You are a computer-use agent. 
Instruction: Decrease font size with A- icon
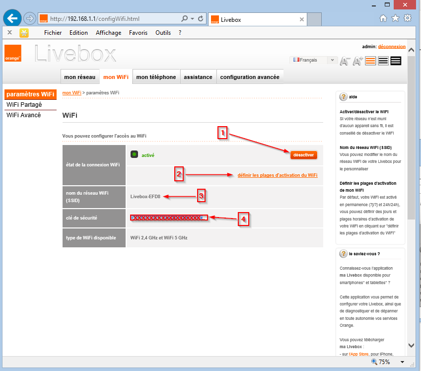[345, 61]
